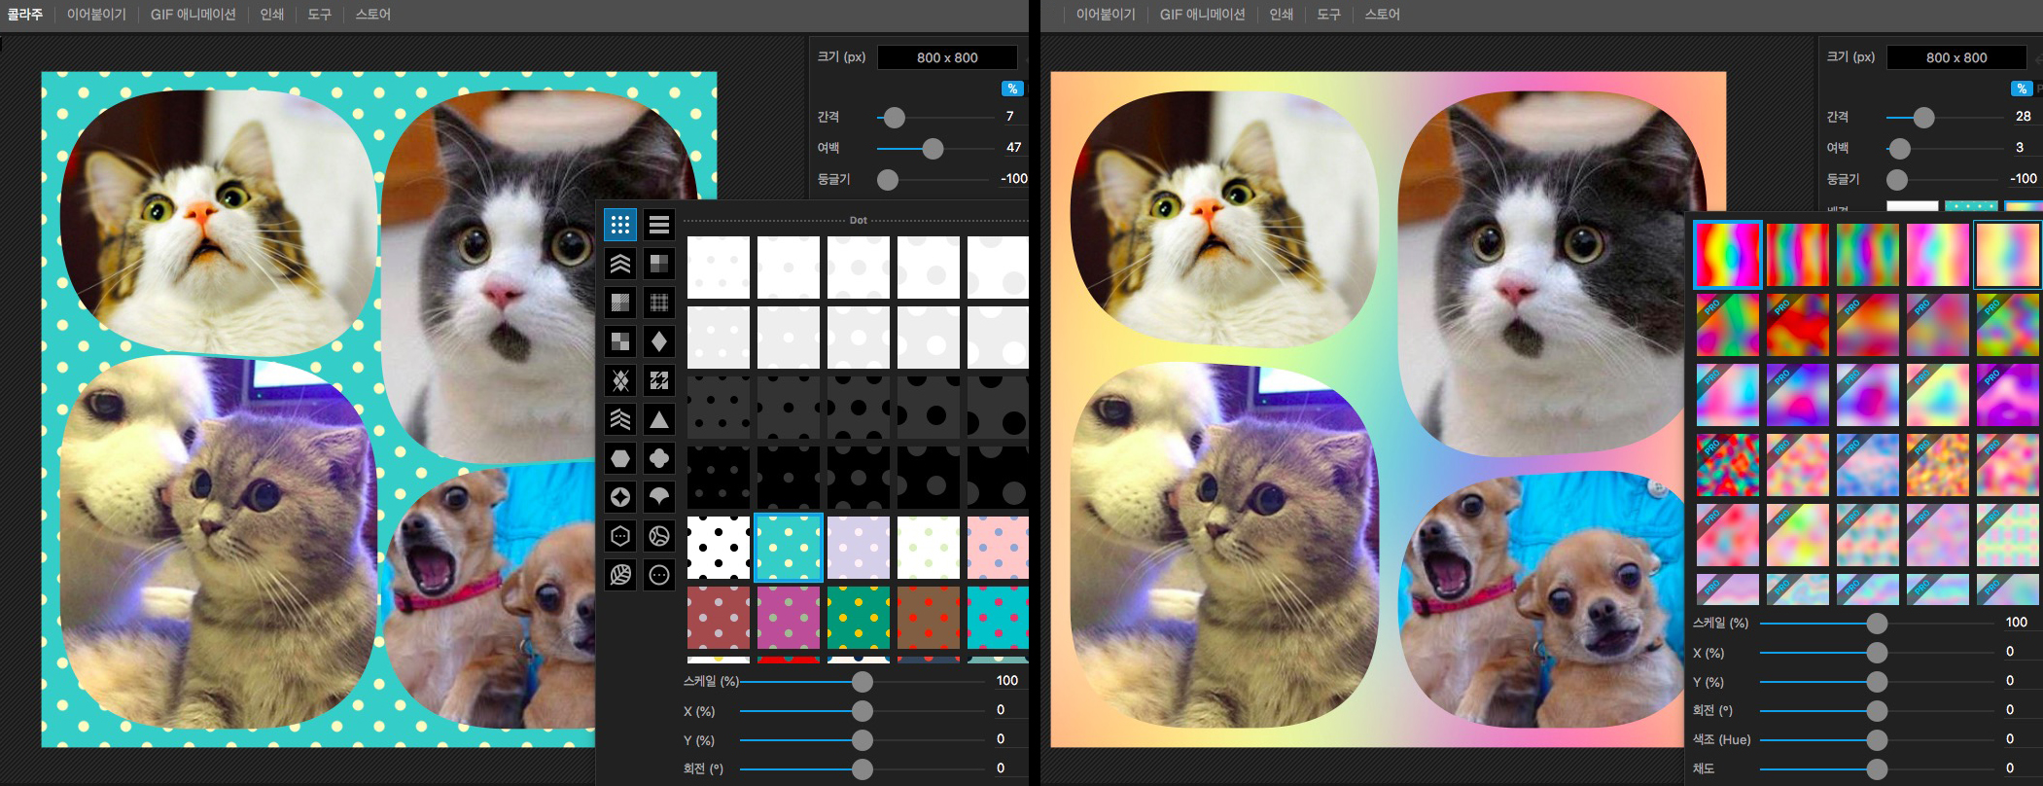2043x786 pixels.
Task: Select the triangle pattern category icon
Action: 659,419
